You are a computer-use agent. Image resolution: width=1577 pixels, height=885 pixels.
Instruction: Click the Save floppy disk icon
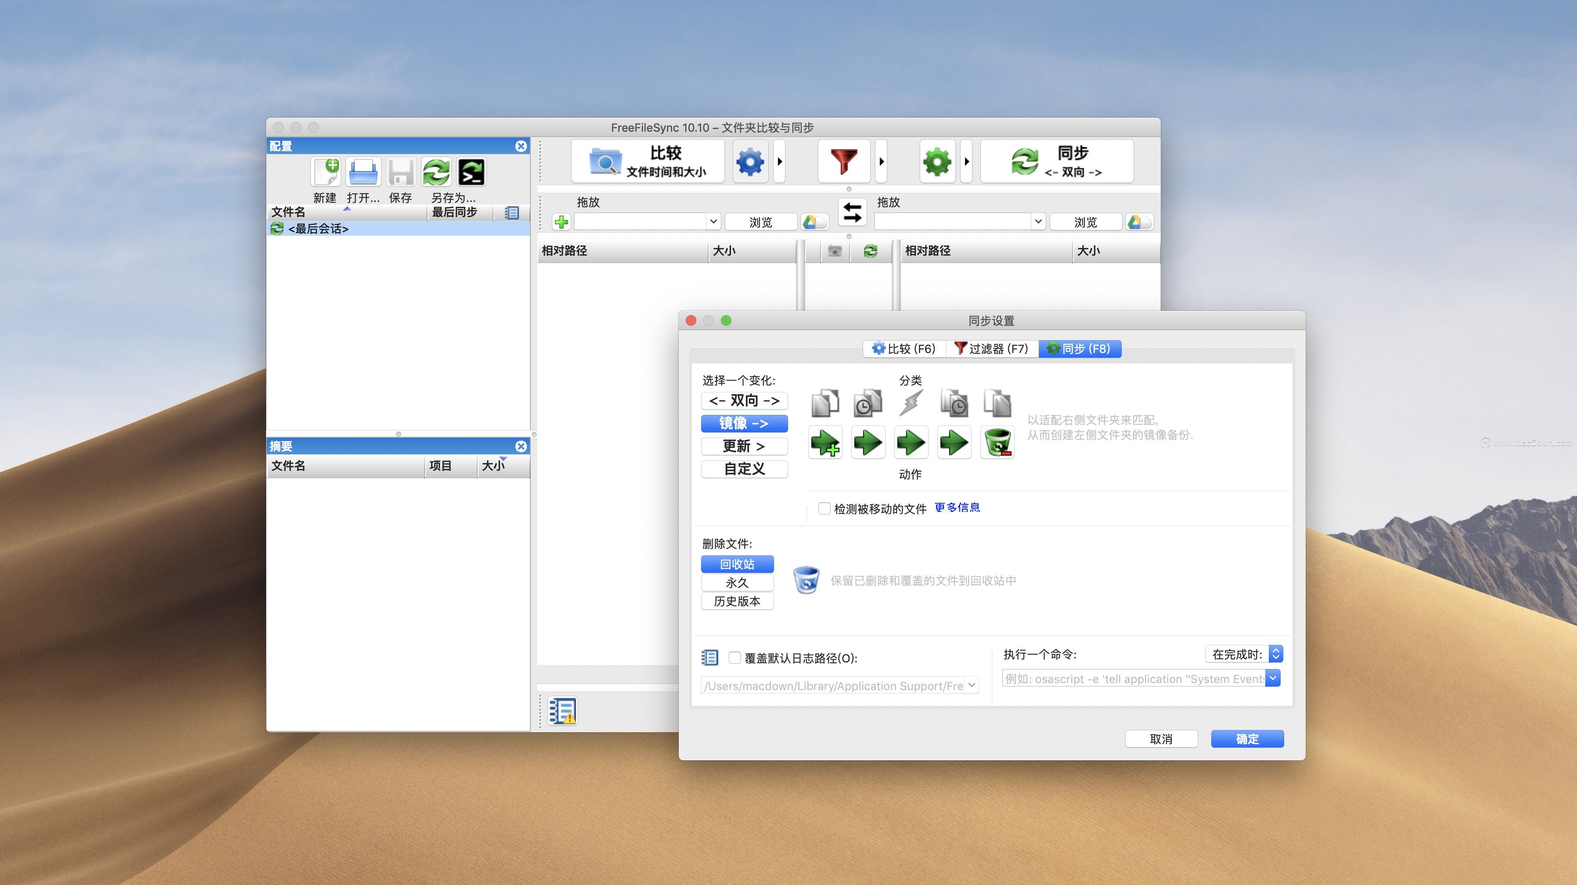401,172
